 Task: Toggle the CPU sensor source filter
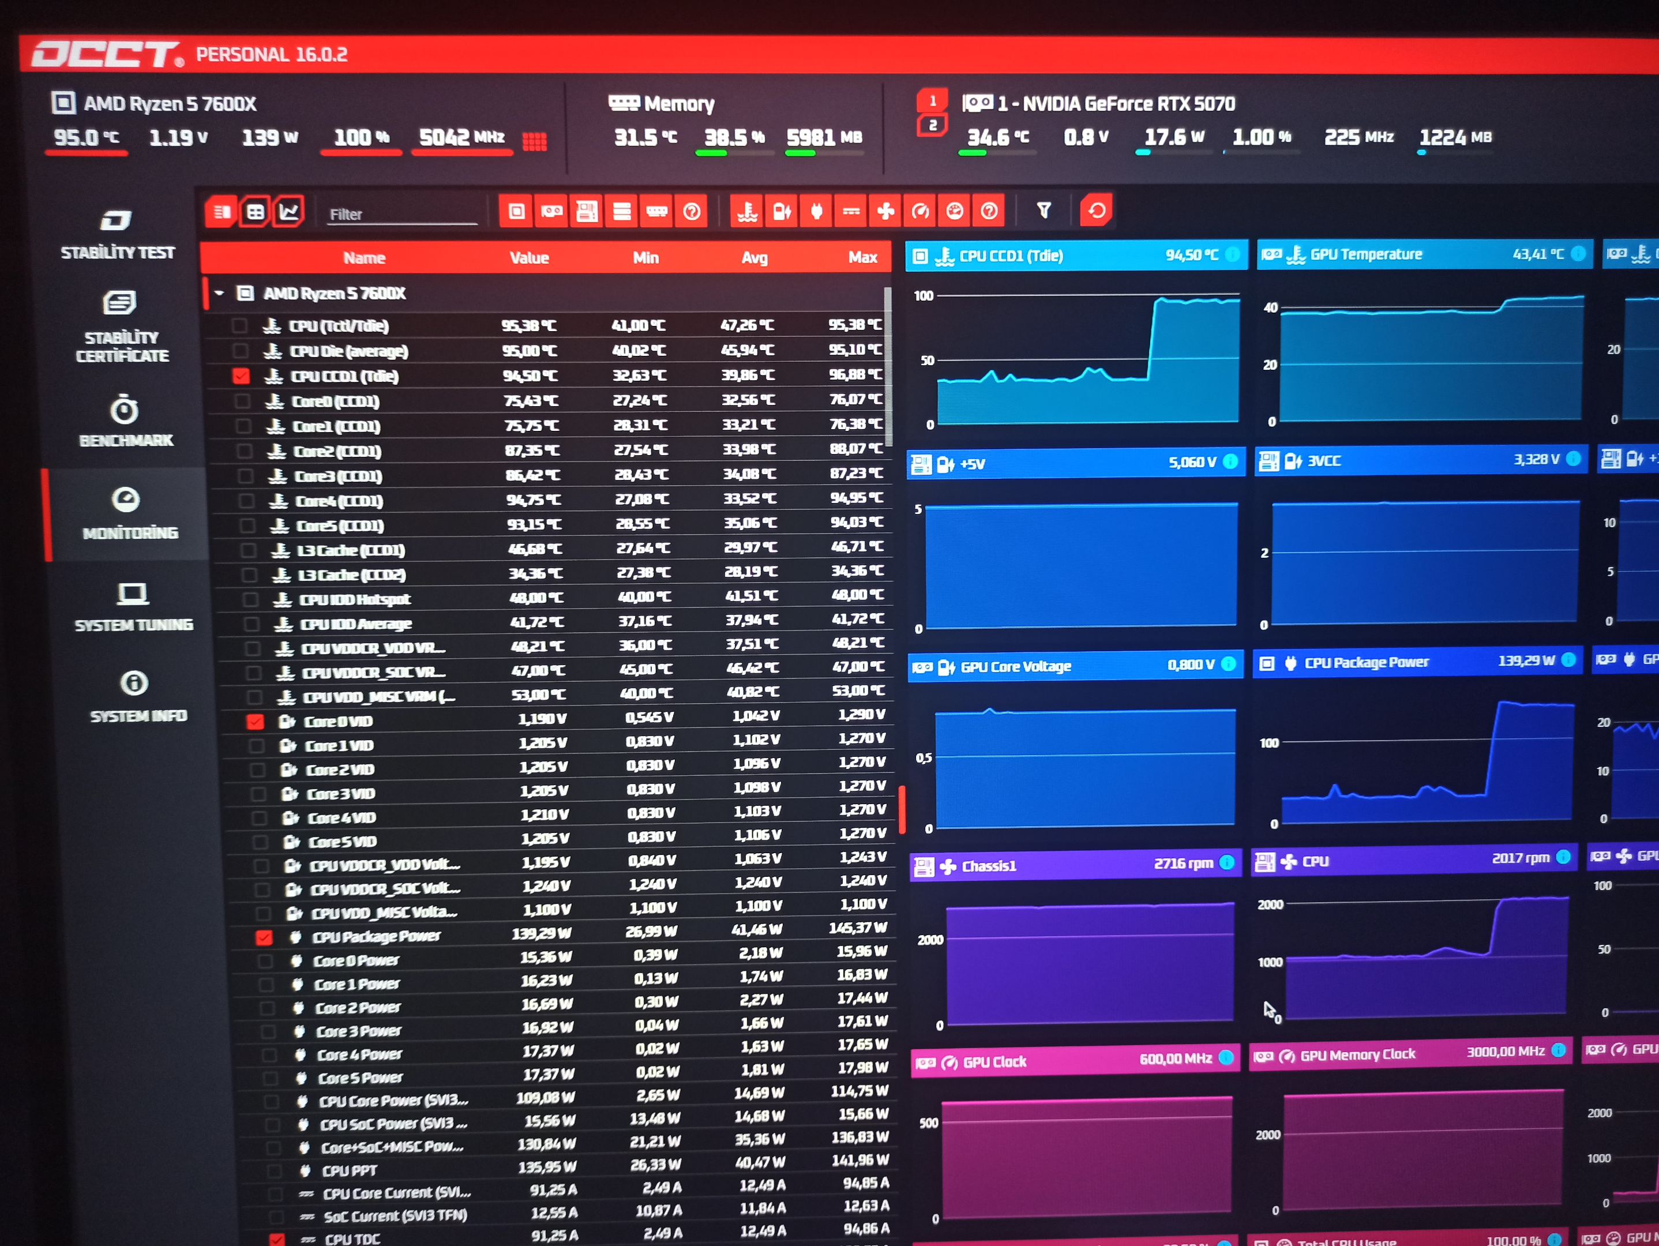516,212
